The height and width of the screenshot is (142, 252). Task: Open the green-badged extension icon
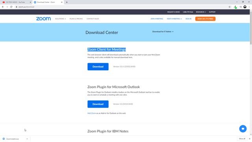(x=235, y=7)
